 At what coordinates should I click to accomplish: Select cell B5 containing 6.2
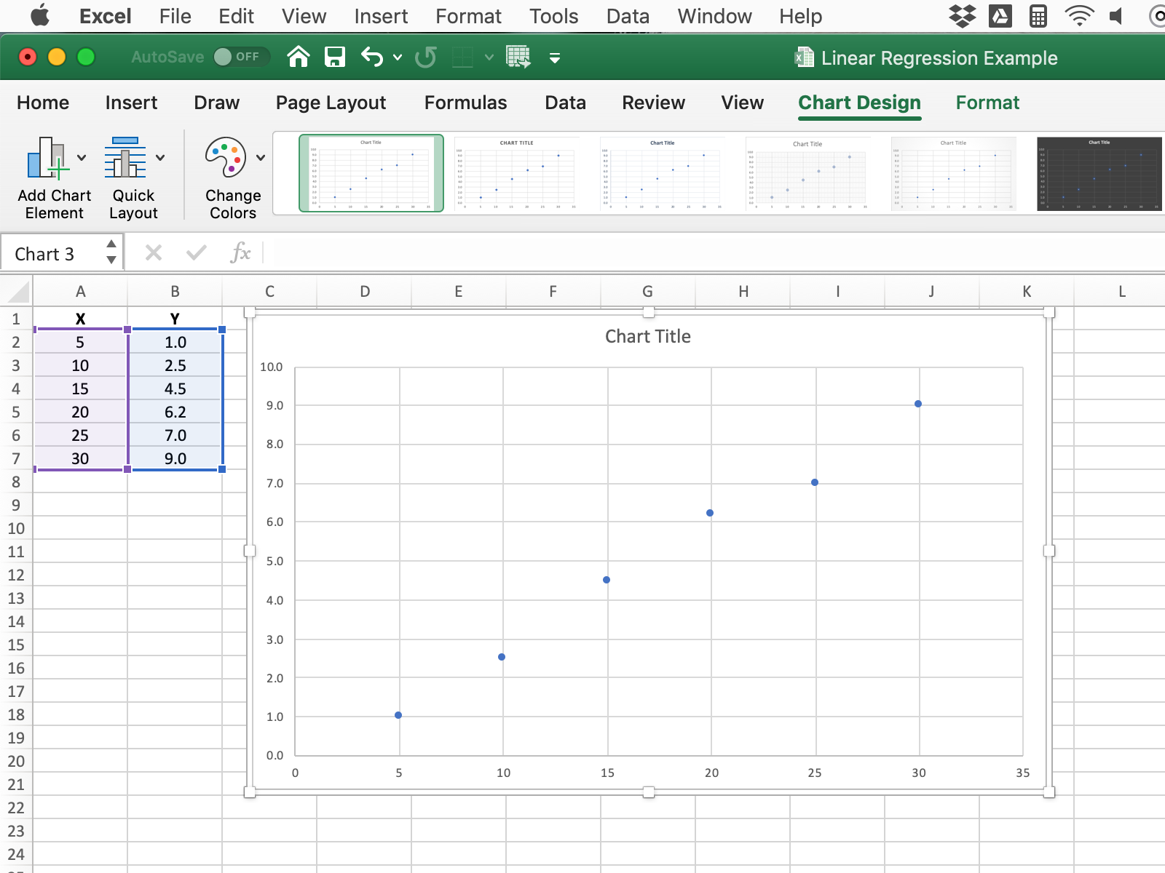coord(175,412)
